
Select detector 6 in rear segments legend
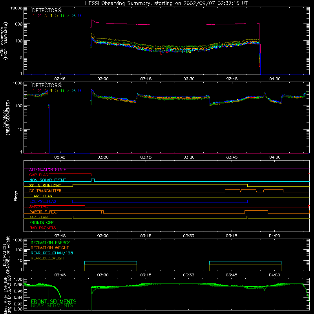pos(62,91)
